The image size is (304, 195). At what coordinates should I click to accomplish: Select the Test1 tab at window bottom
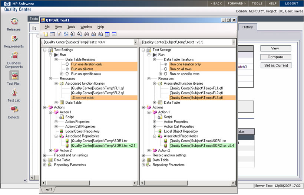click(48, 189)
